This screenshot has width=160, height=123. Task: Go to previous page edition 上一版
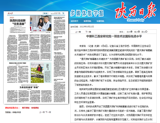point(42,112)
